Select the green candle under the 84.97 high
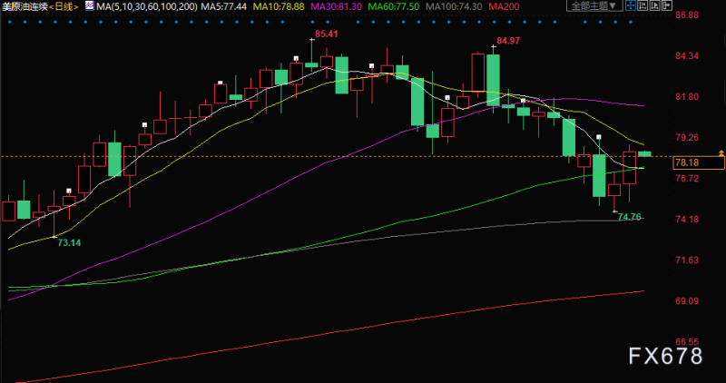The image size is (726, 383). (493, 80)
